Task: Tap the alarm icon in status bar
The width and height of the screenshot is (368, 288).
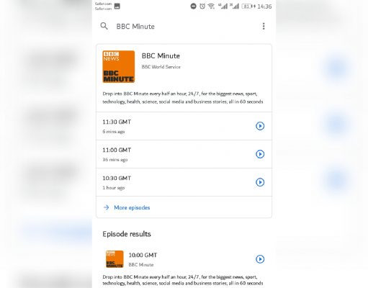Action: 202,6
